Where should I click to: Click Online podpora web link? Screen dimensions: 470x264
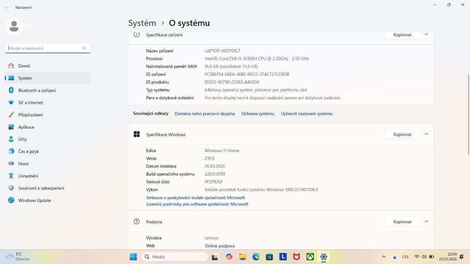coord(220,246)
